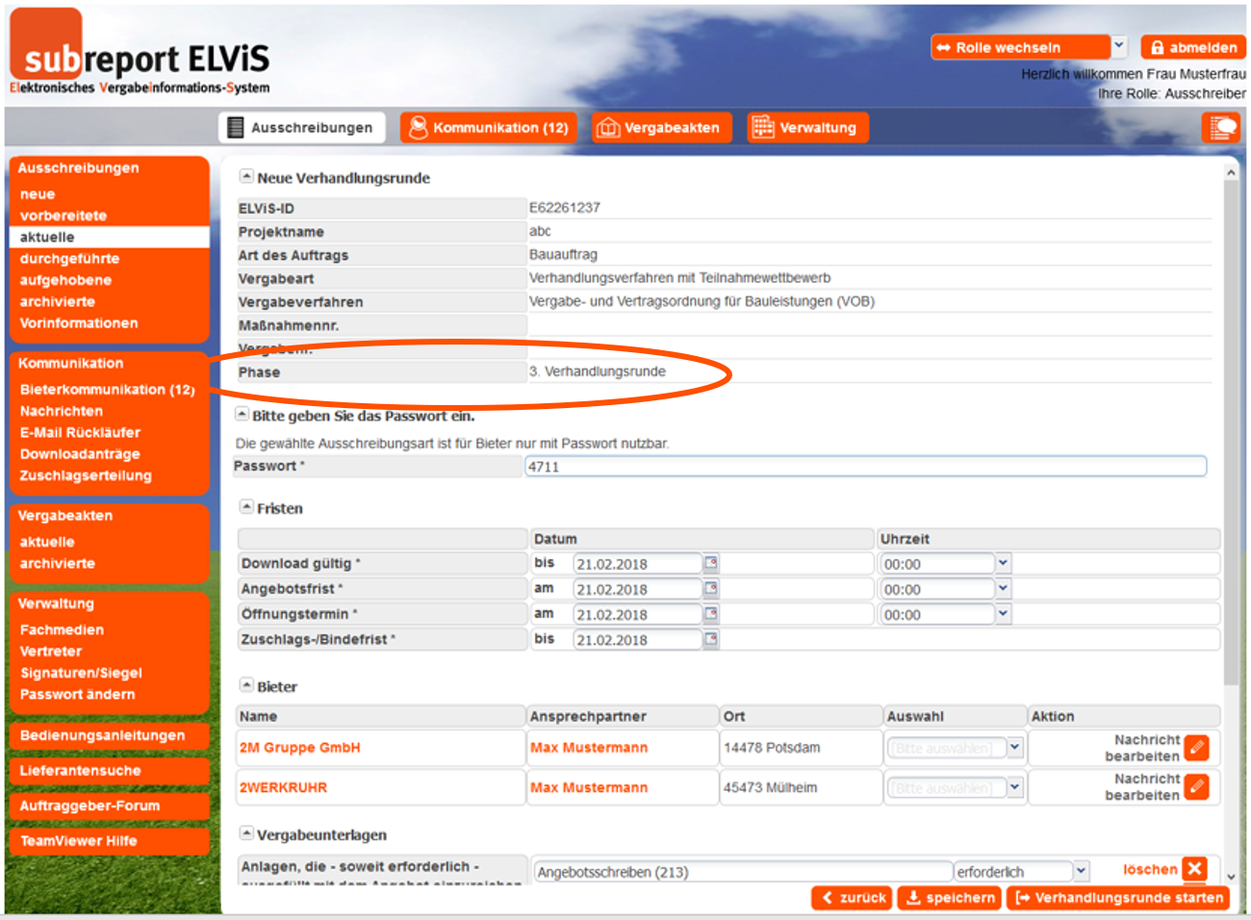Screen dimensions: 1251x920
Task: Delete the Angebotsschreiben attachment with X icon
Action: point(1194,869)
